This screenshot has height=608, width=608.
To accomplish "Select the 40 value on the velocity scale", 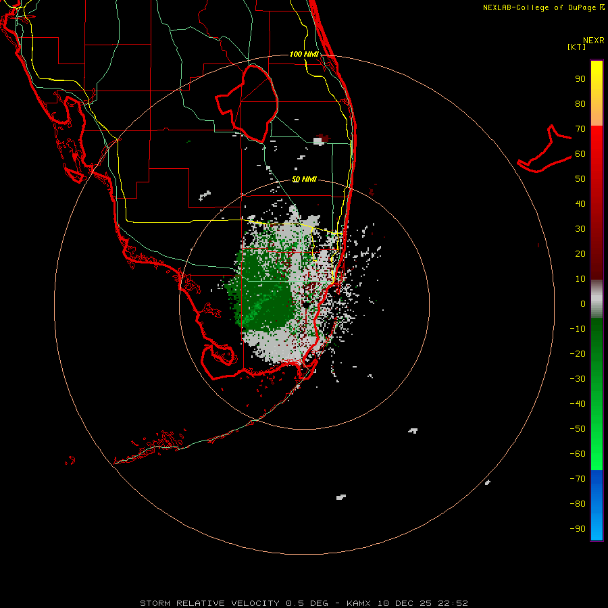I will pos(580,204).
